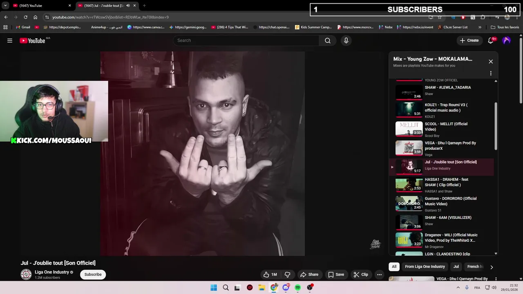Toggle microphone icon in system tray
This screenshot has height=294, width=523.
click(467, 287)
